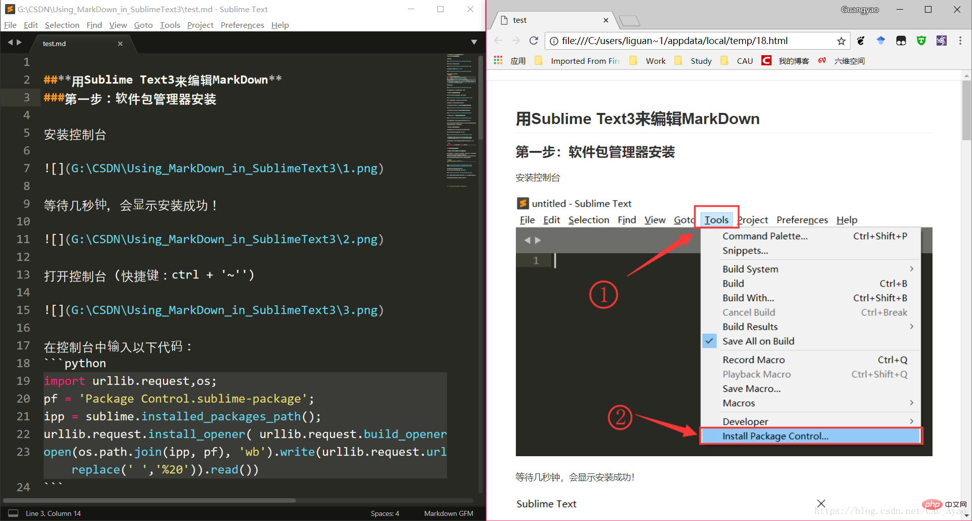Go to next tab with right arrow
Image resolution: width=972 pixels, height=521 pixels.
click(x=19, y=43)
